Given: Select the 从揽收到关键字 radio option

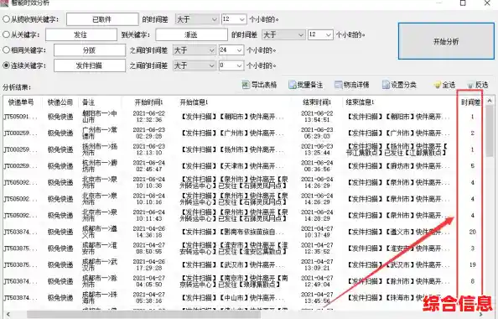Looking at the screenshot, I should click(x=6, y=19).
